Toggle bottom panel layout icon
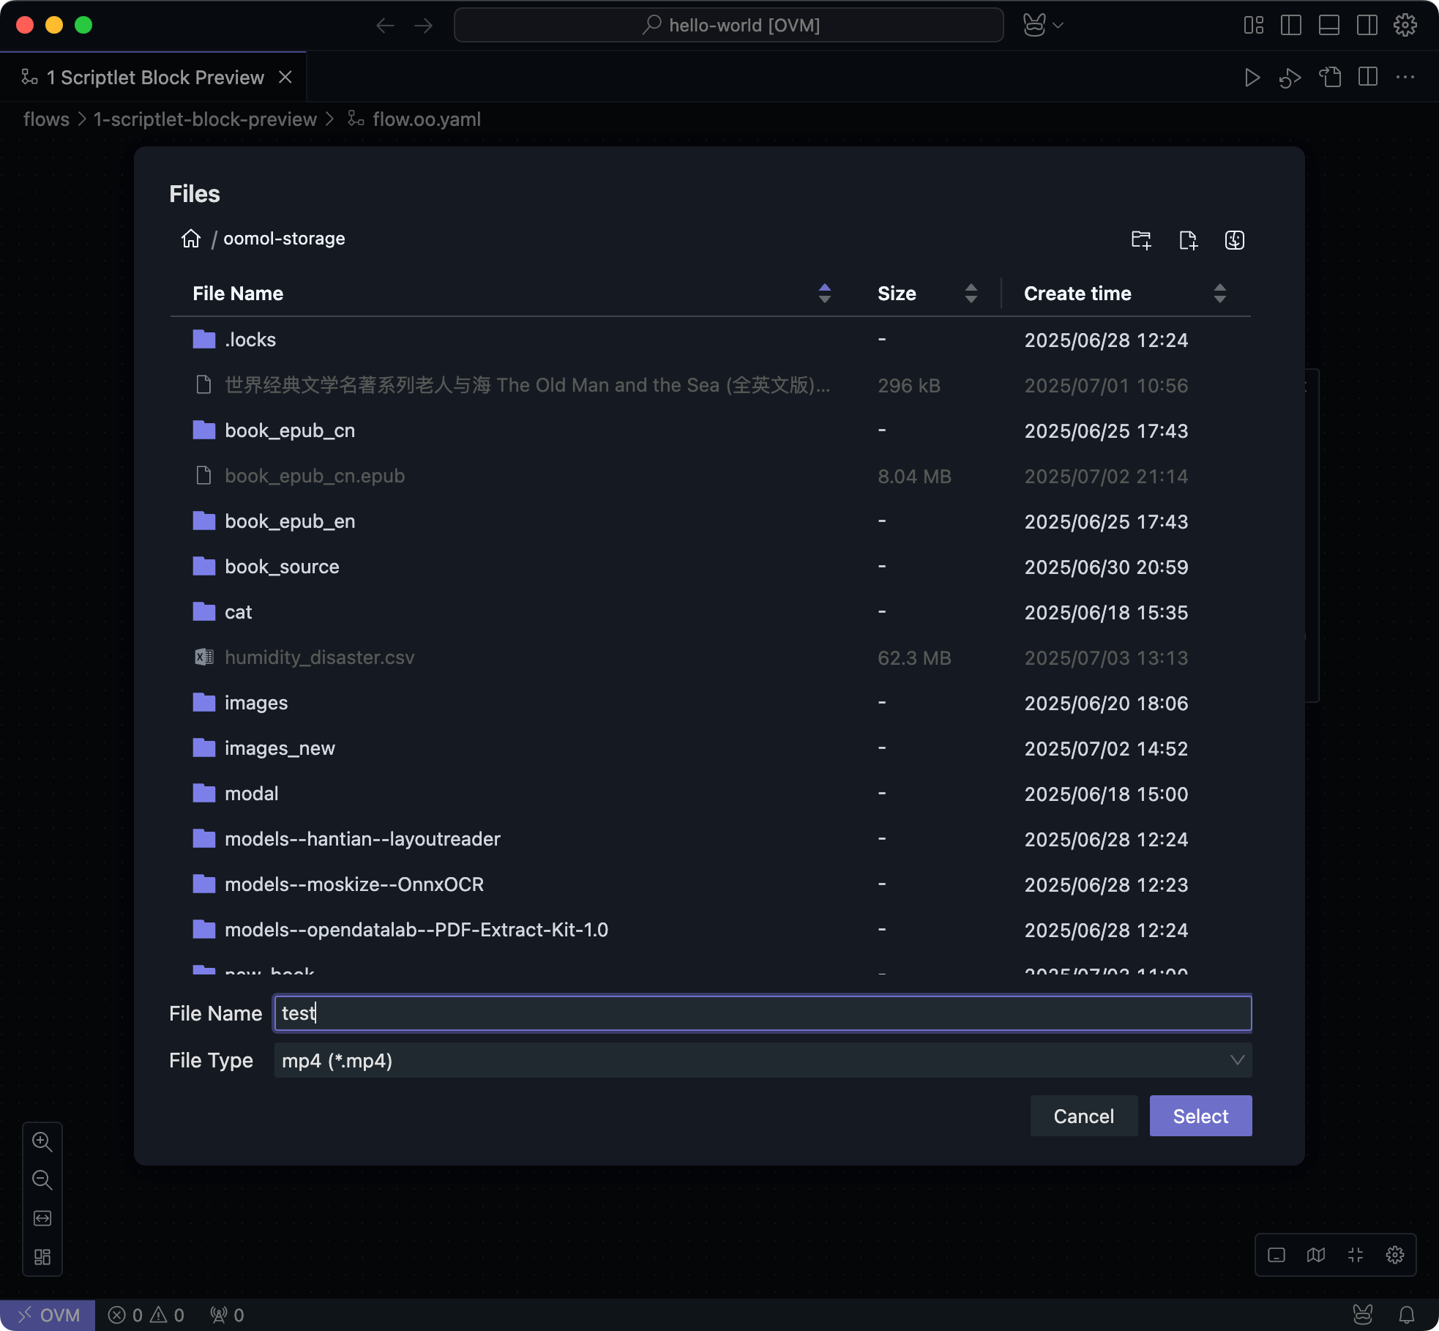The image size is (1439, 1331). coord(1328,26)
